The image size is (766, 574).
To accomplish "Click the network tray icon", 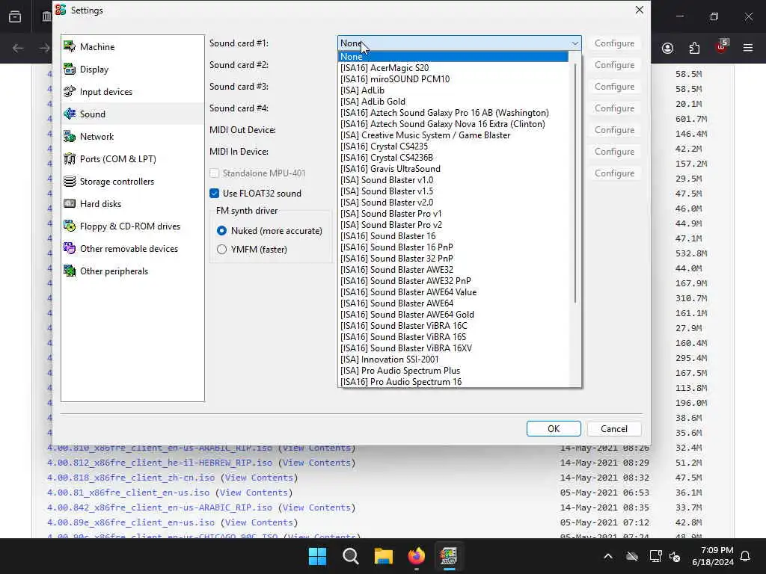I will pyautogui.click(x=655, y=556).
